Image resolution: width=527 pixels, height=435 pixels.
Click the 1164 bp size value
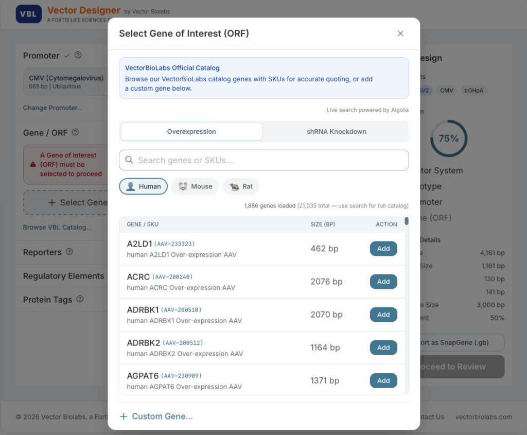tap(325, 347)
